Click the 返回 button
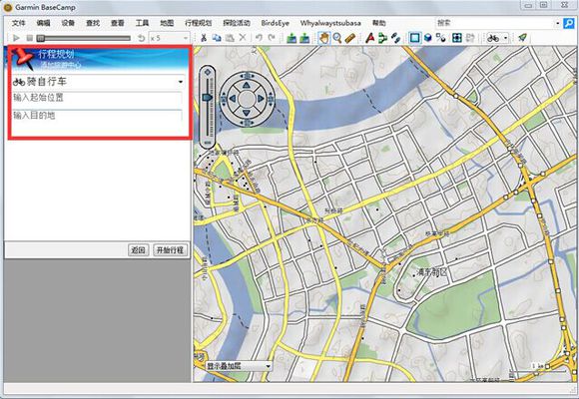 138,250
